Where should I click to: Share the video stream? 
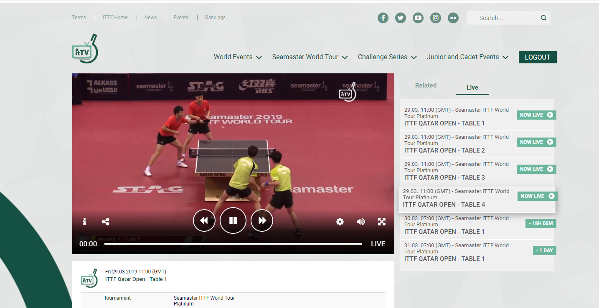pyautogui.click(x=106, y=222)
